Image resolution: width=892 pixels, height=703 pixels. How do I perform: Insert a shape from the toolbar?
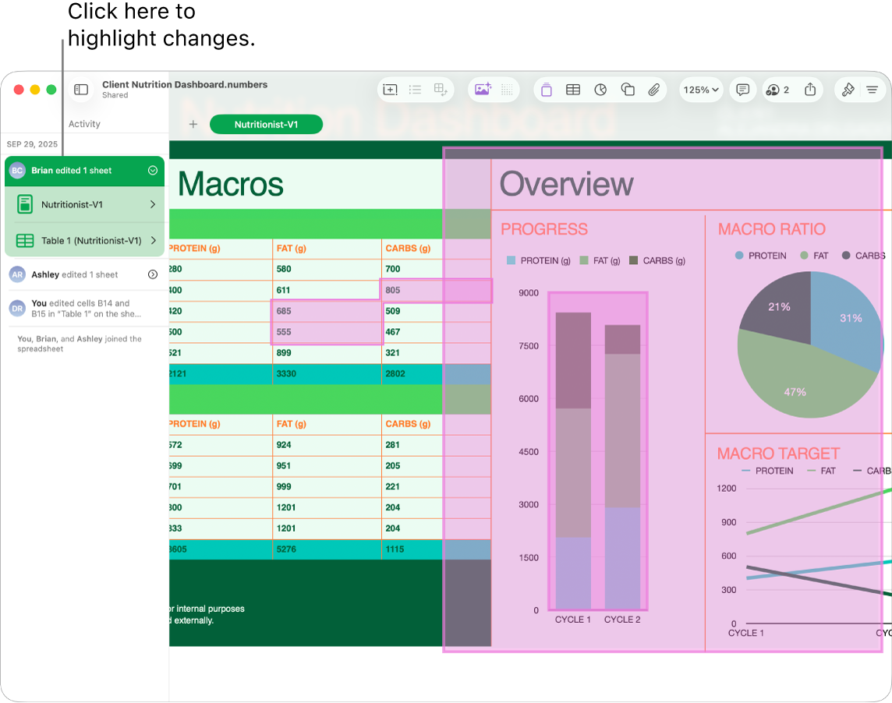628,90
